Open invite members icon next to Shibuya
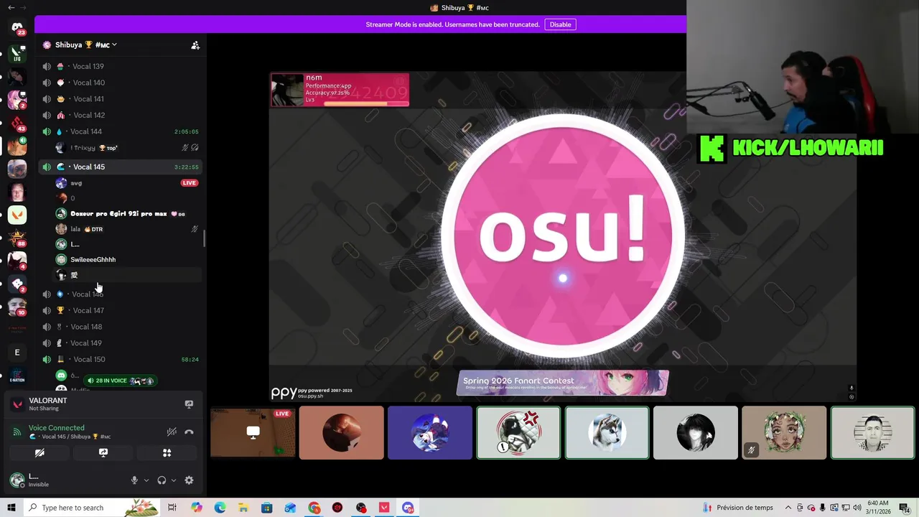 (x=195, y=45)
